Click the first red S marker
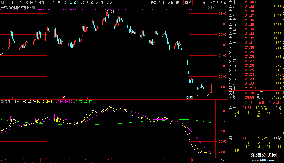 (12, 98)
